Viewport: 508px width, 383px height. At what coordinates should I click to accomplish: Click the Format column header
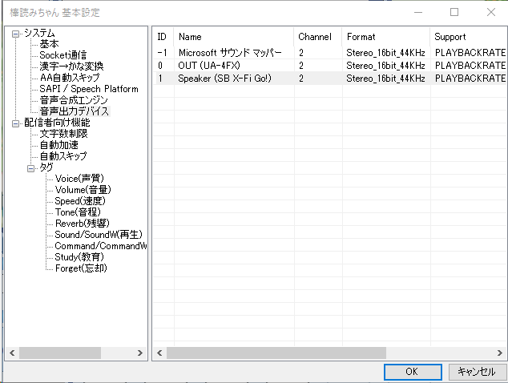pos(385,37)
